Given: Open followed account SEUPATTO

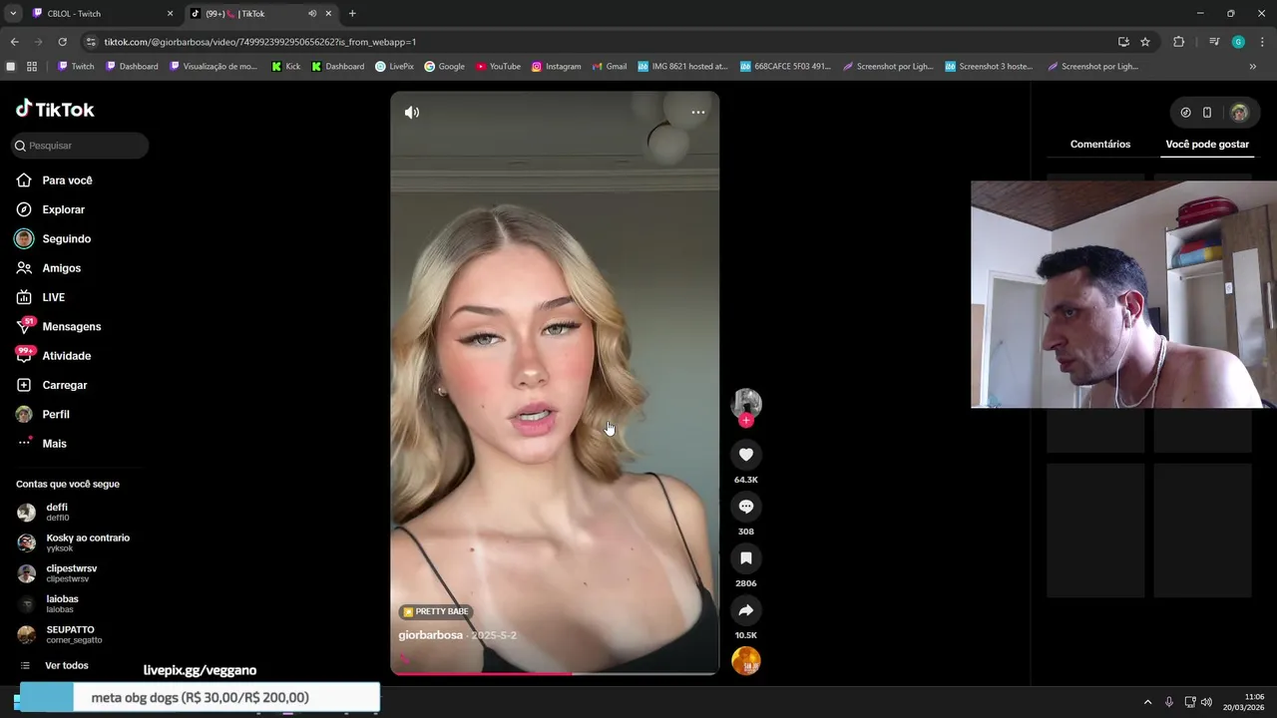Looking at the screenshot, I should point(60,634).
